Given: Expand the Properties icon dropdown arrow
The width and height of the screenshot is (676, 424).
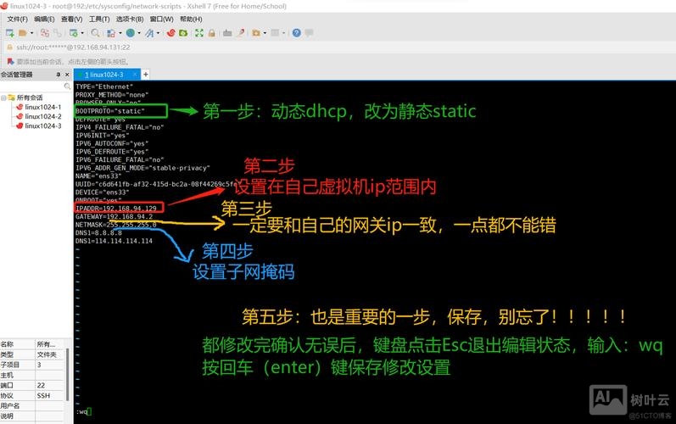Looking at the screenshot, I should 82,33.
